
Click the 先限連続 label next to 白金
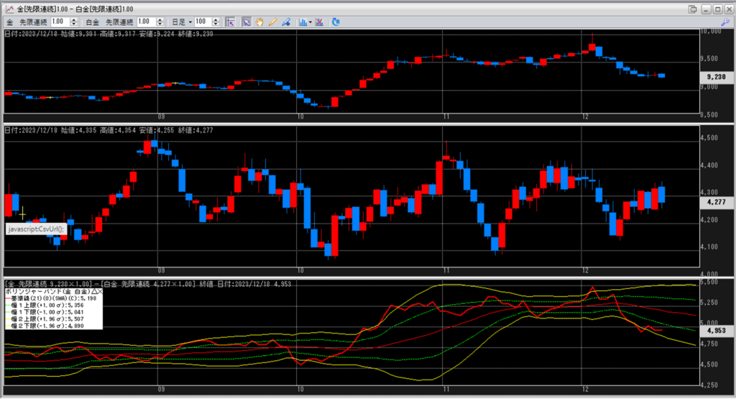click(119, 22)
